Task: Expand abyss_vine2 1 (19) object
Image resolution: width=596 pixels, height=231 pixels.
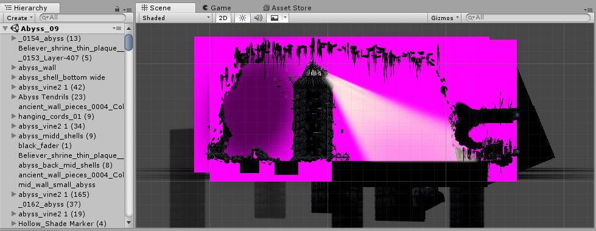Action: pos(13,214)
